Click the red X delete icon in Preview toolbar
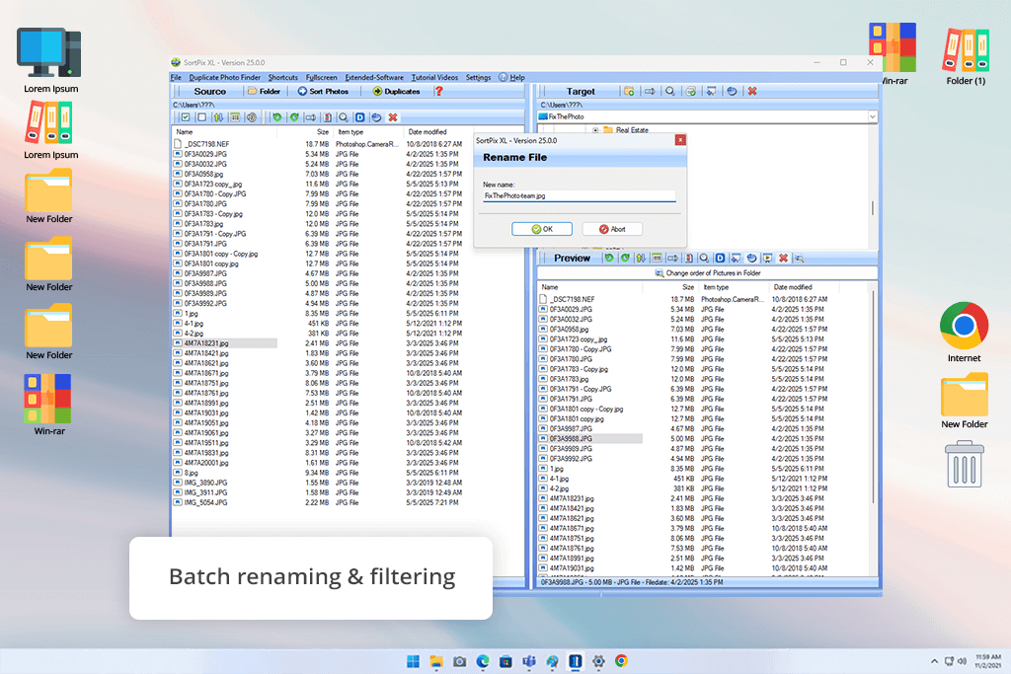This screenshot has width=1011, height=674. coord(783,258)
